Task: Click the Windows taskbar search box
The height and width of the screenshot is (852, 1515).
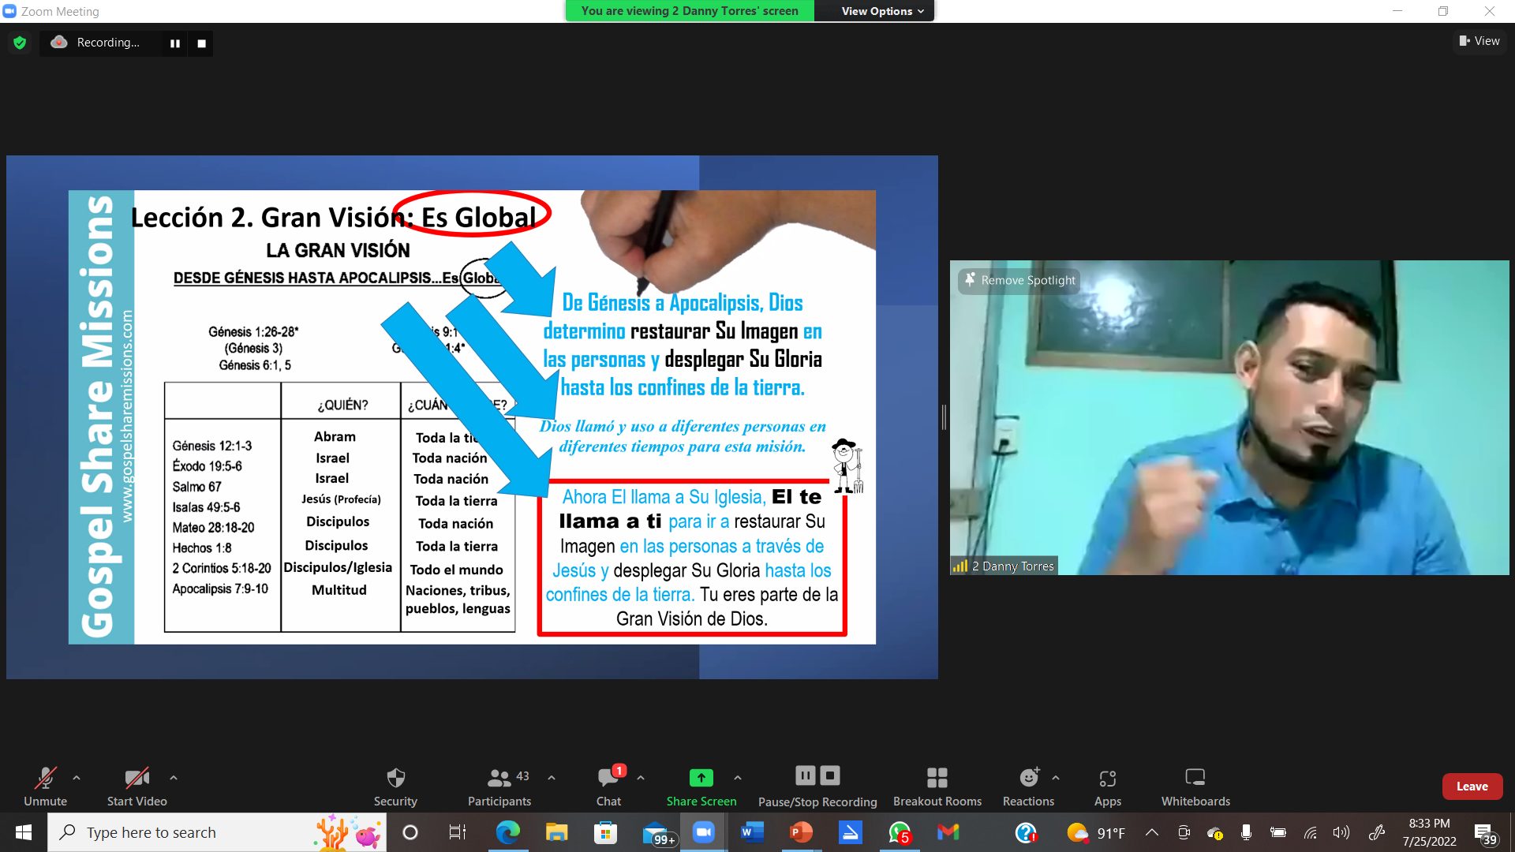Action: pyautogui.click(x=217, y=832)
